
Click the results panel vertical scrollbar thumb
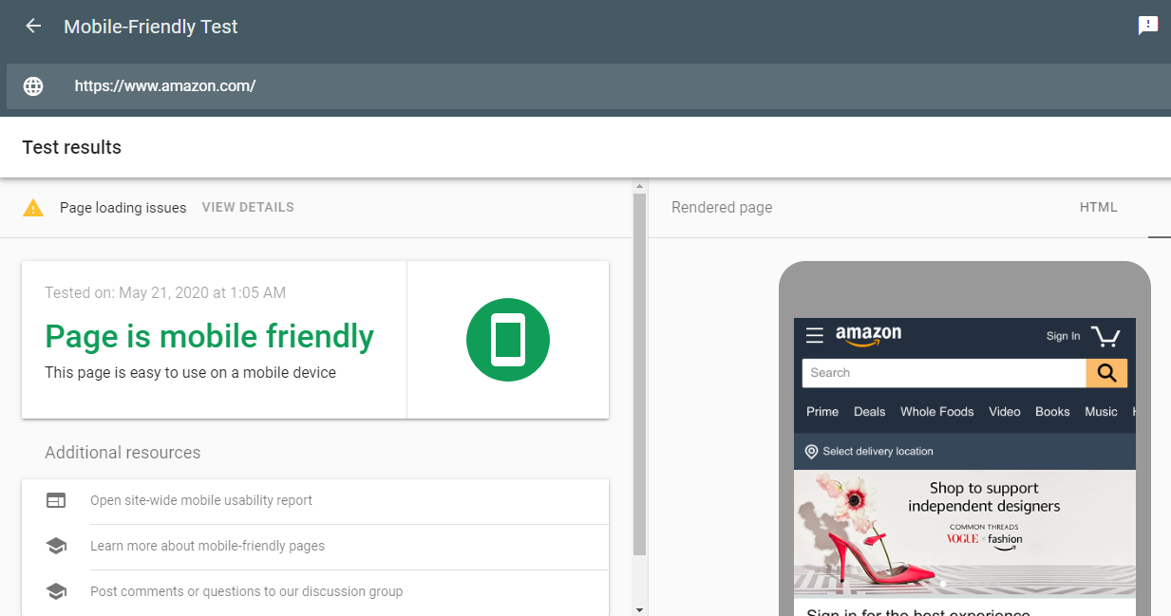tap(639, 374)
